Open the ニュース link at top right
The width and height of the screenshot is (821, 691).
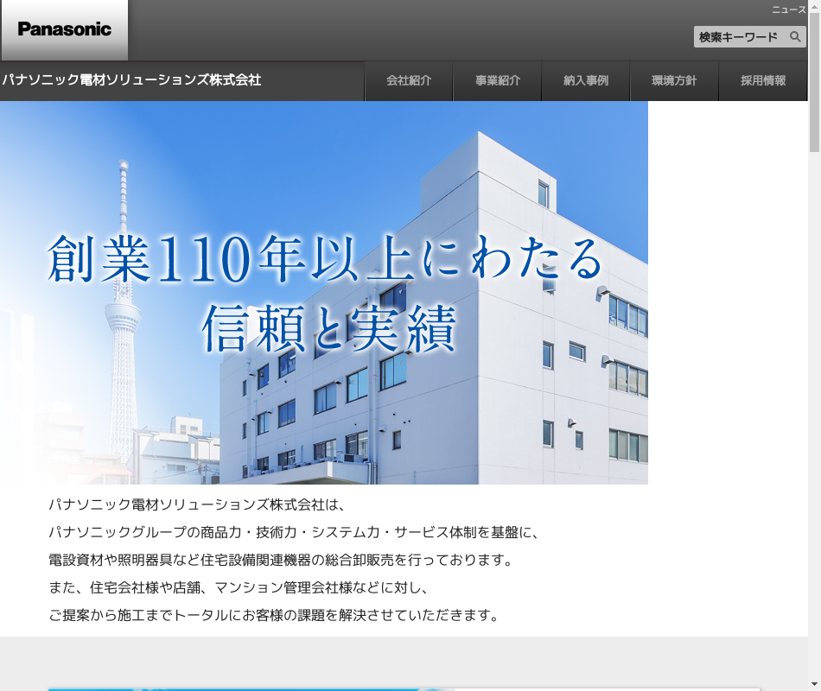788,10
